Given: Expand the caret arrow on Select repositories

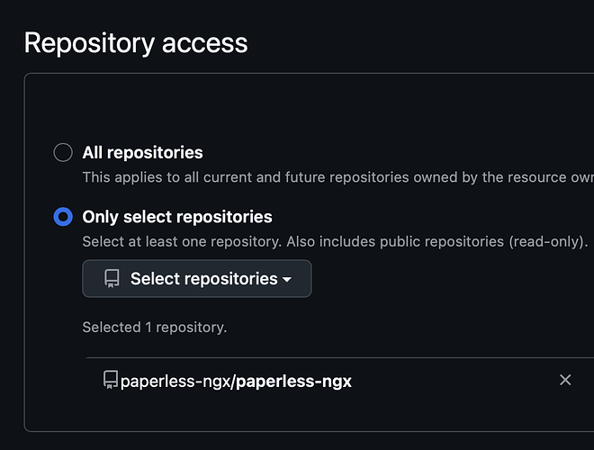Looking at the screenshot, I should click(x=287, y=279).
